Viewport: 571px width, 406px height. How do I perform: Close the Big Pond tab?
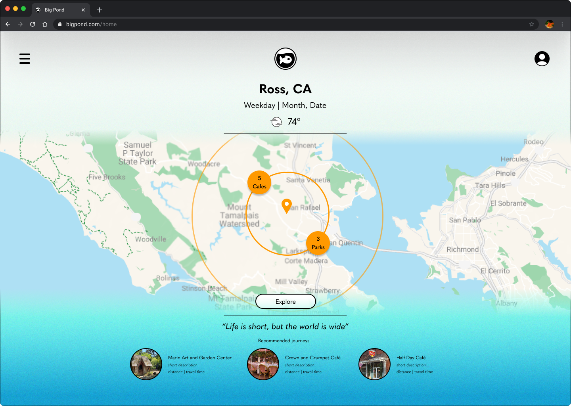click(83, 10)
